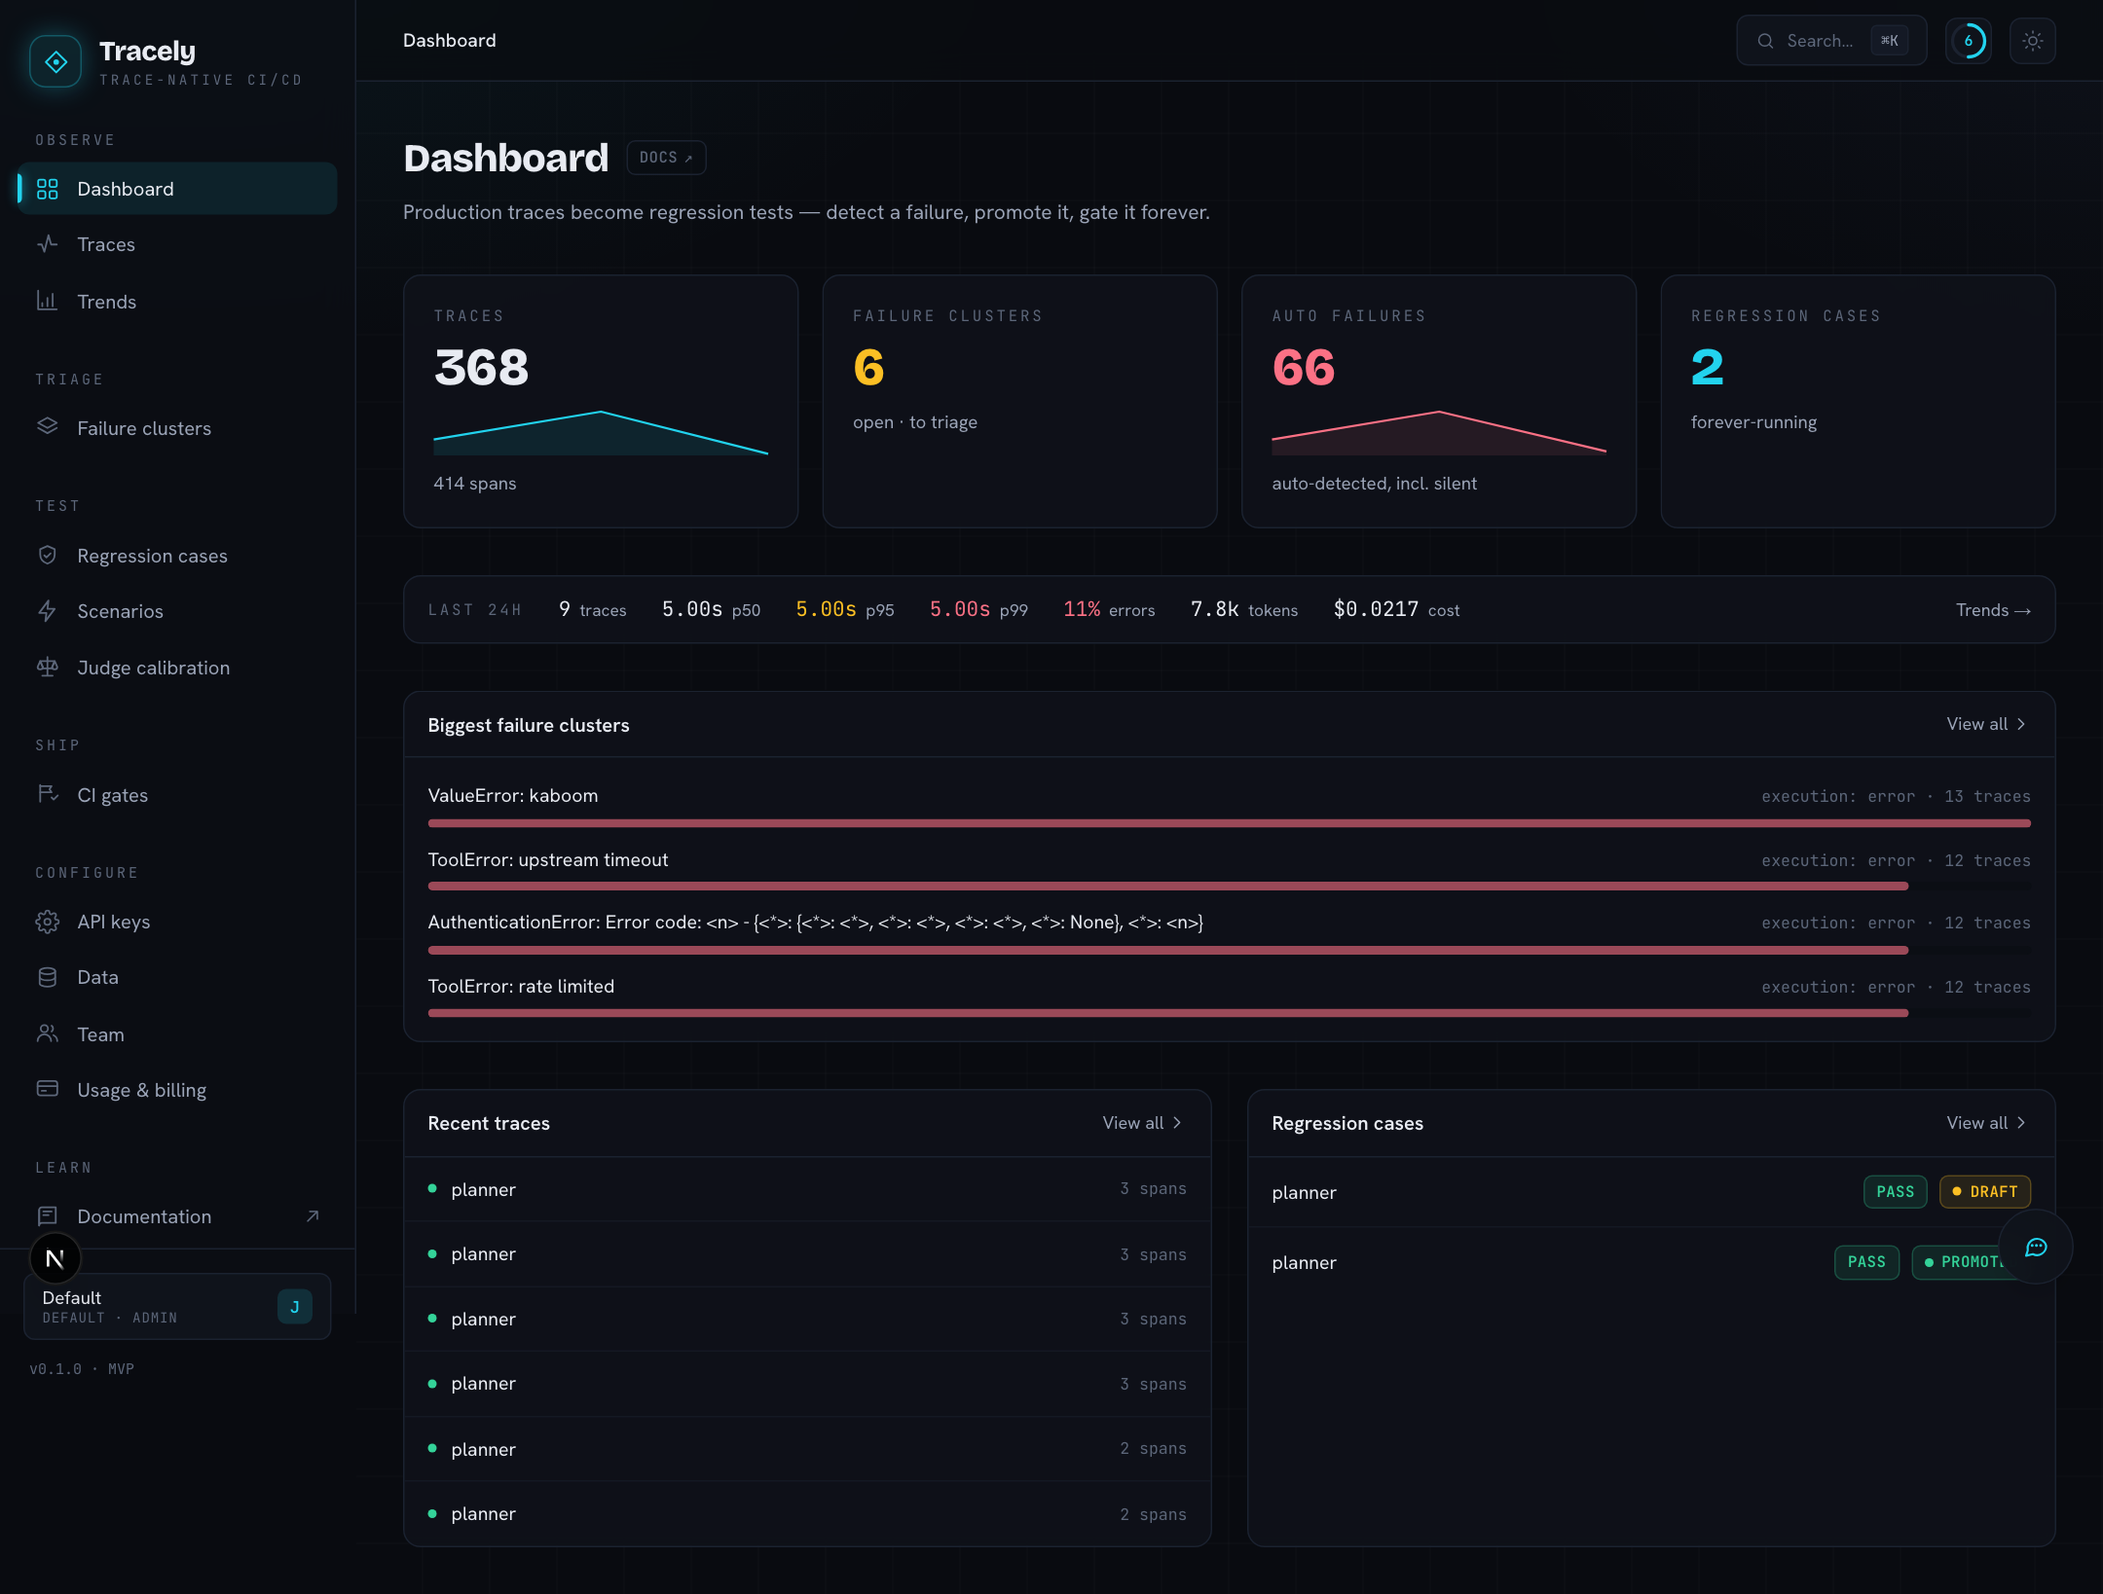Screen dimensions: 2103x1594
Task: Click the Failure clusters layers icon
Action: point(47,427)
